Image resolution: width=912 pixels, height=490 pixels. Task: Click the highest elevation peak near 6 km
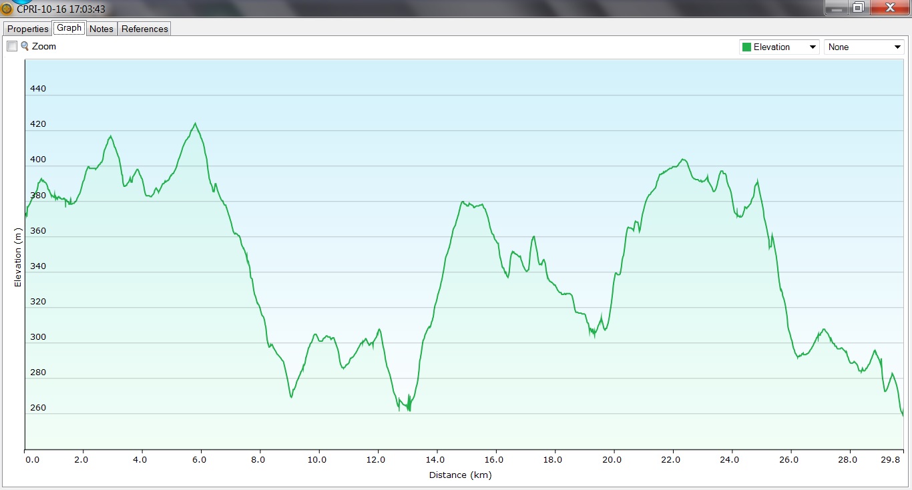click(x=195, y=124)
